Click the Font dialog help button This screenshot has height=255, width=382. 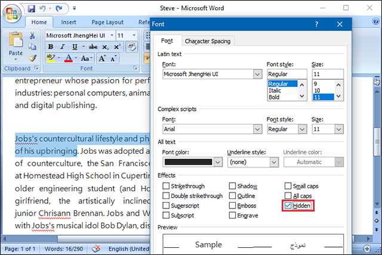316,24
